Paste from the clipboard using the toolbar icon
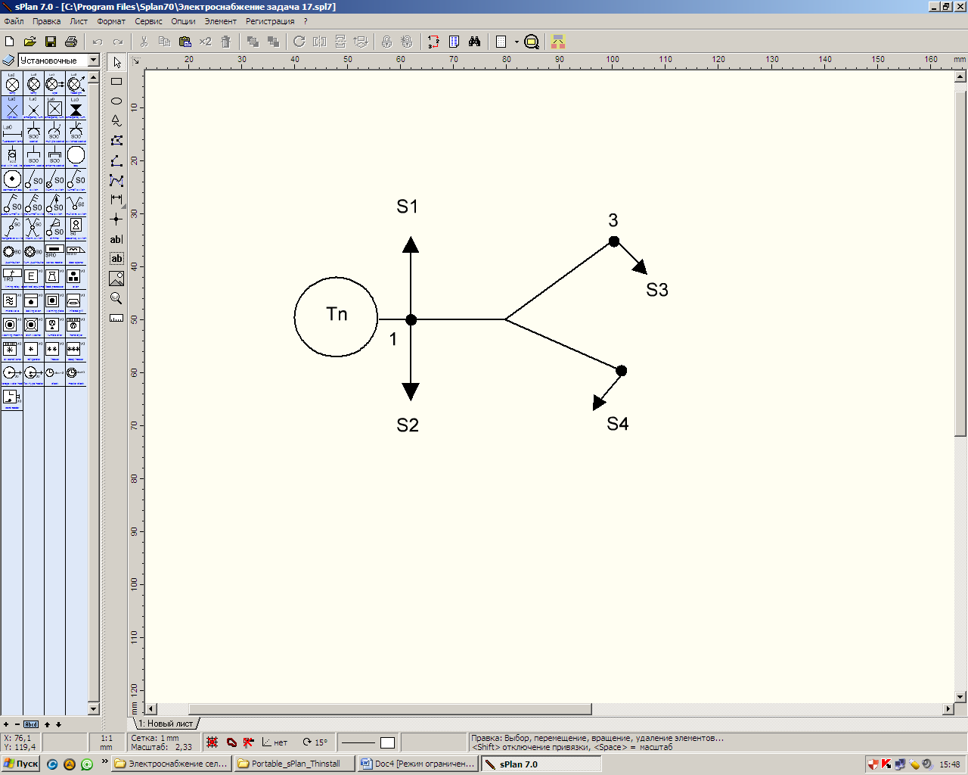The width and height of the screenshot is (968, 775). pyautogui.click(x=185, y=42)
